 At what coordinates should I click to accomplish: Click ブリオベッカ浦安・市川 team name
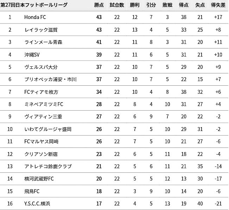coord(51,79)
